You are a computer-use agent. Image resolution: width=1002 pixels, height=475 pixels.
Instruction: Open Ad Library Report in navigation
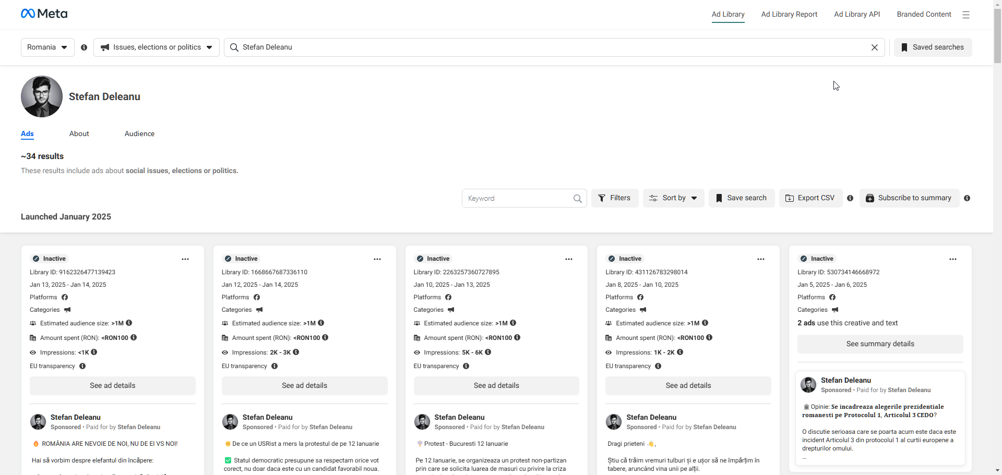pos(789,15)
